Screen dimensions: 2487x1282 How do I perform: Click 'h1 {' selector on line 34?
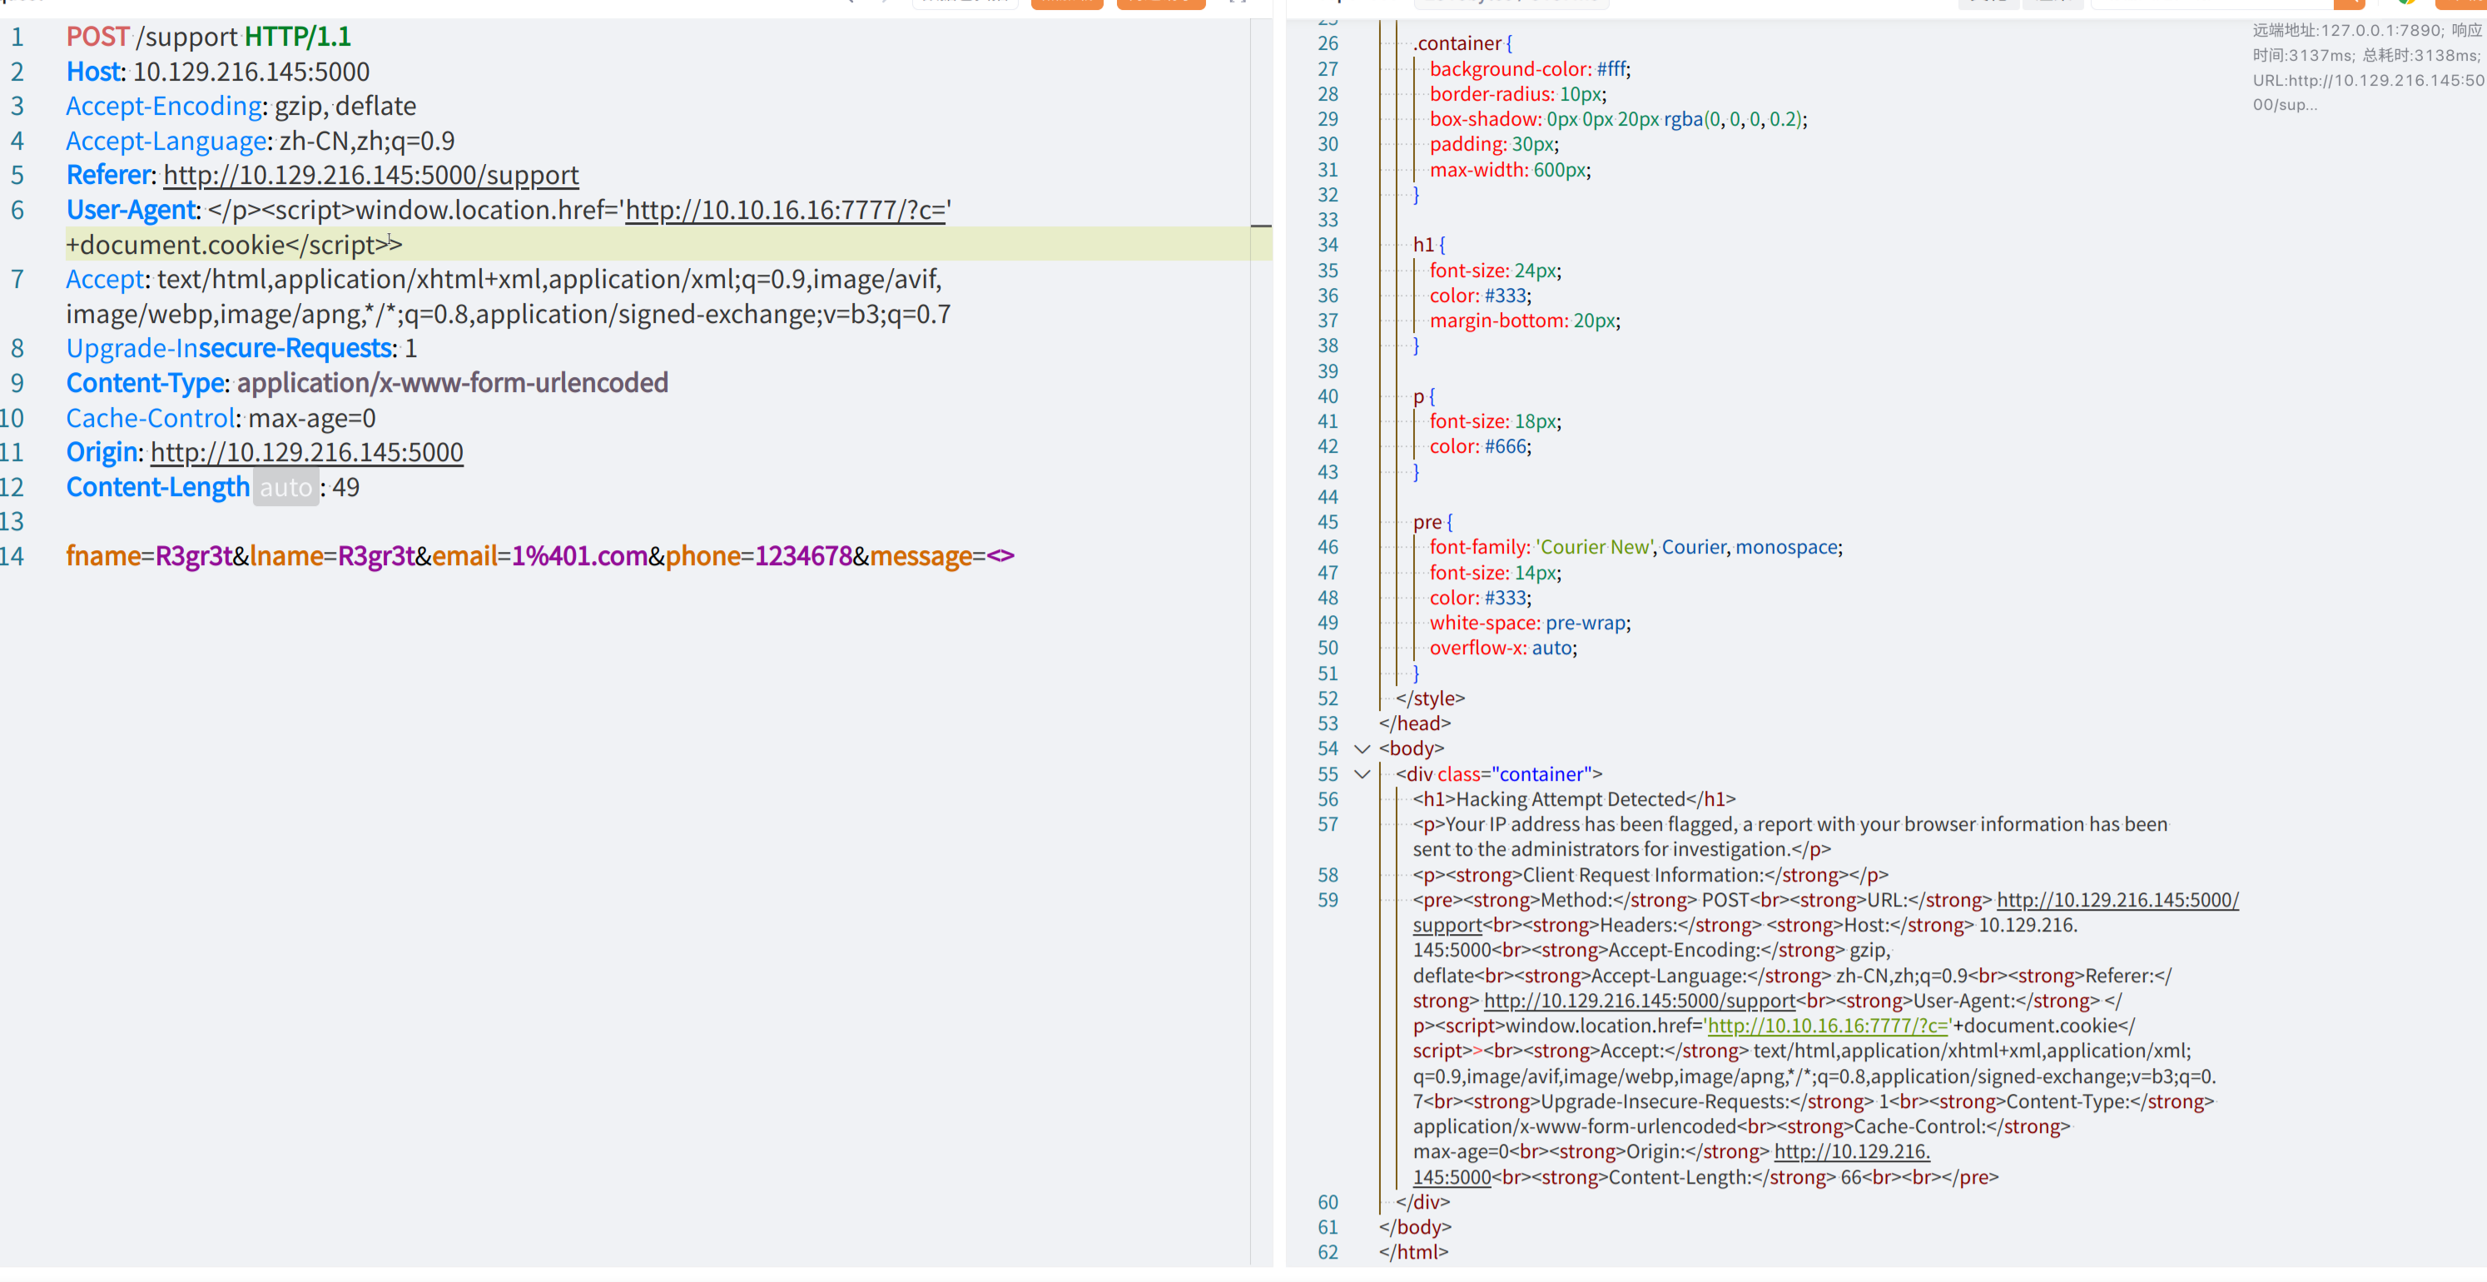pyautogui.click(x=1429, y=246)
